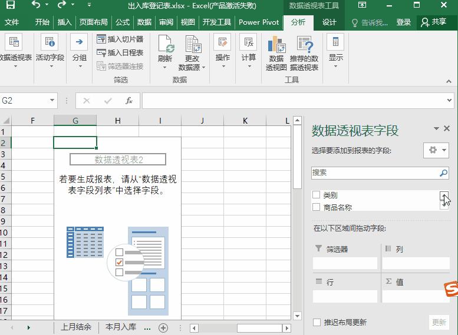Viewport: 458px width, 335px height.
Task: Open the 开发工具 tab
Action: pyautogui.click(x=217, y=22)
